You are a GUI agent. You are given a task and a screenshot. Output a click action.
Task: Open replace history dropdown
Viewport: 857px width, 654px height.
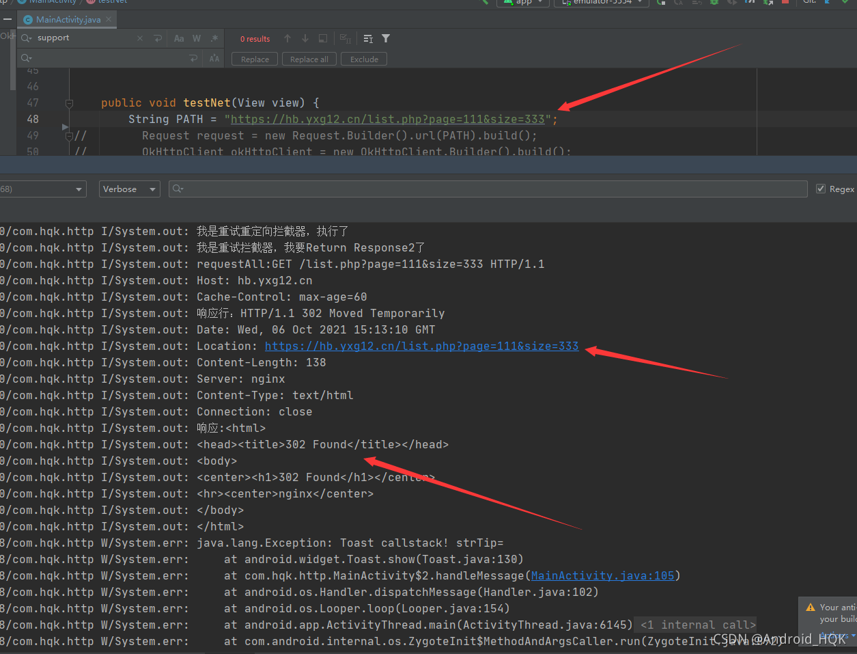[x=27, y=59]
